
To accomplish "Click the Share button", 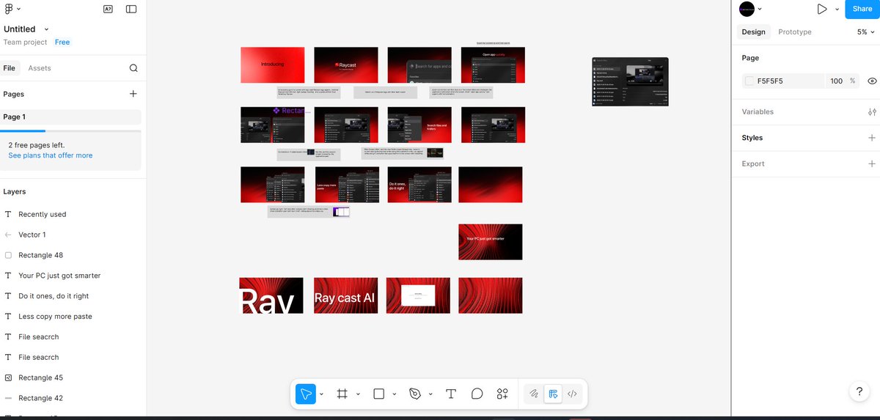I will [x=862, y=9].
